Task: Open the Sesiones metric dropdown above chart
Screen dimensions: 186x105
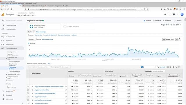Action: coord(32,39)
